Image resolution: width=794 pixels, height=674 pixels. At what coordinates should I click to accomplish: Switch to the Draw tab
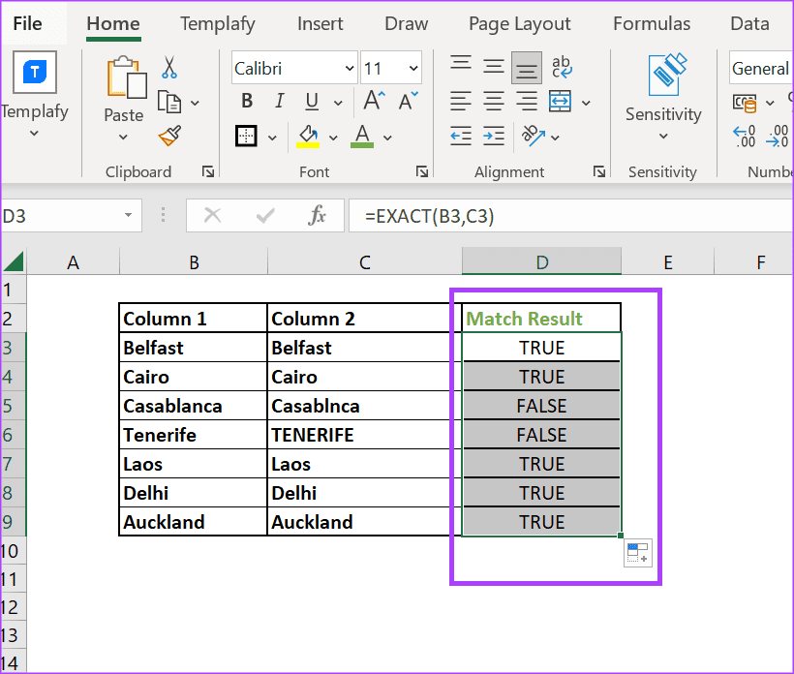point(406,24)
